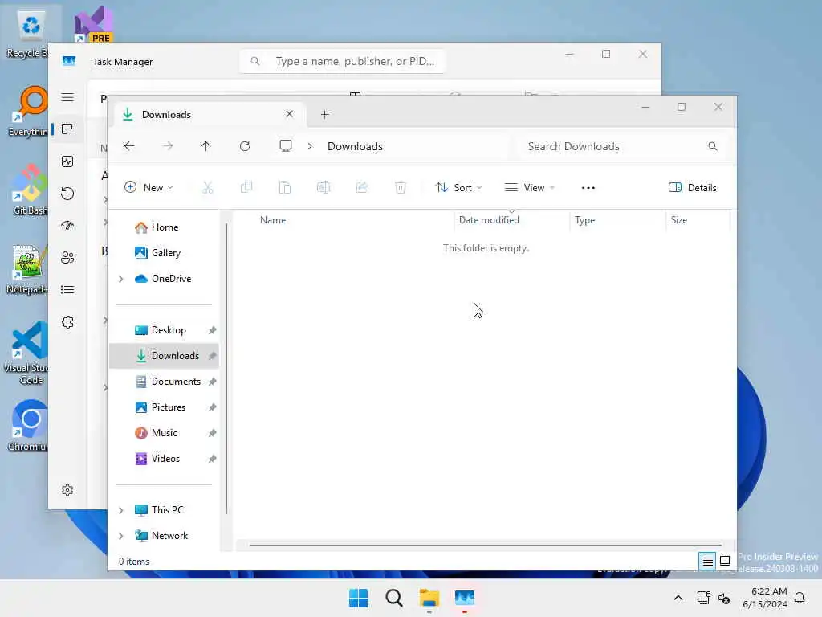Click the navigation pane vertical scrollbar
822x617 pixels.
(x=226, y=368)
